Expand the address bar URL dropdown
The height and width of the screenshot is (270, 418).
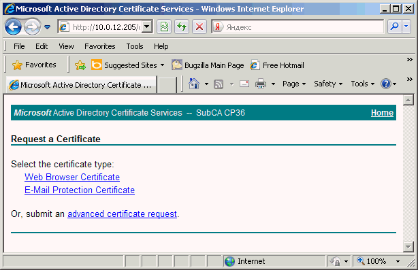coord(146,27)
